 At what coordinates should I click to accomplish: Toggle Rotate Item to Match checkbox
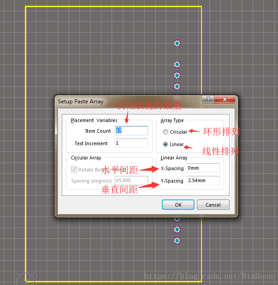pos(74,170)
